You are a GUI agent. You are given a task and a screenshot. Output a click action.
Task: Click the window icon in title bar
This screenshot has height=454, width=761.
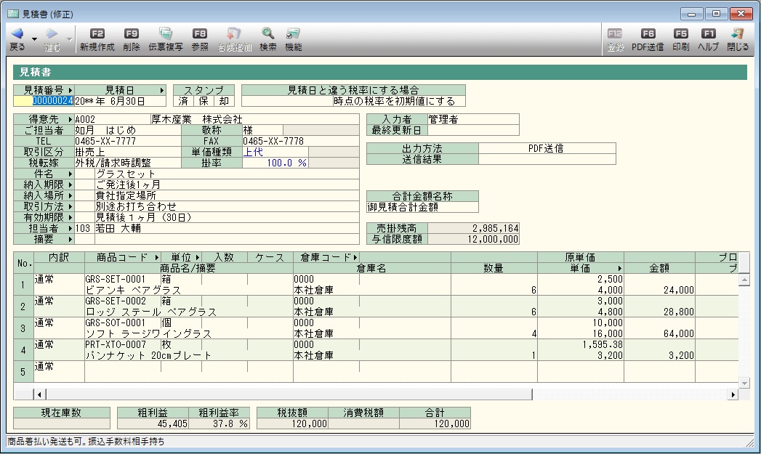(13, 14)
